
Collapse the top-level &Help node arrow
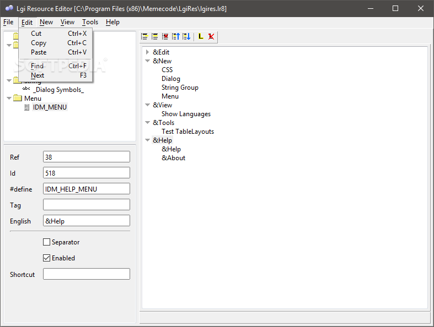(148, 140)
